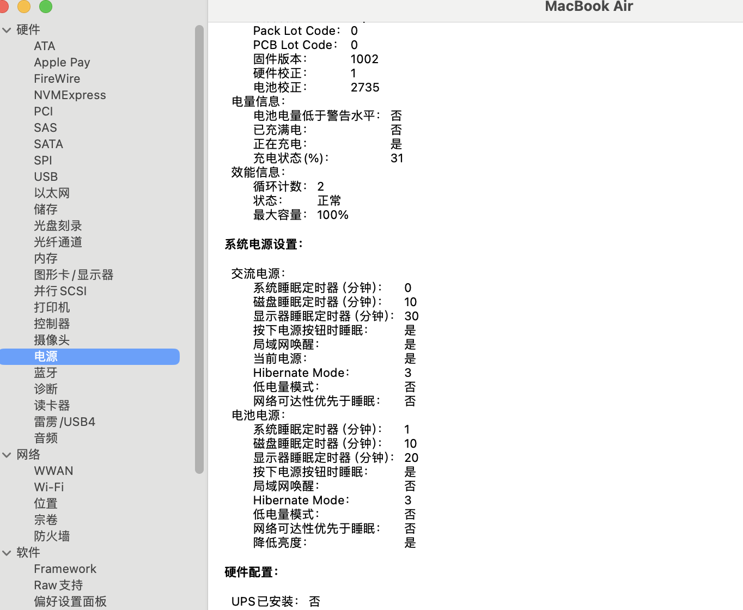Select Wi-Fi under network section
This screenshot has height=610, width=743.
point(49,487)
